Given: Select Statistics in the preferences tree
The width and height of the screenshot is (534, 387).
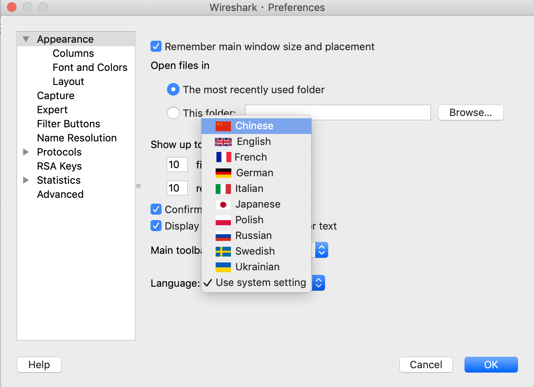Looking at the screenshot, I should click(x=59, y=180).
